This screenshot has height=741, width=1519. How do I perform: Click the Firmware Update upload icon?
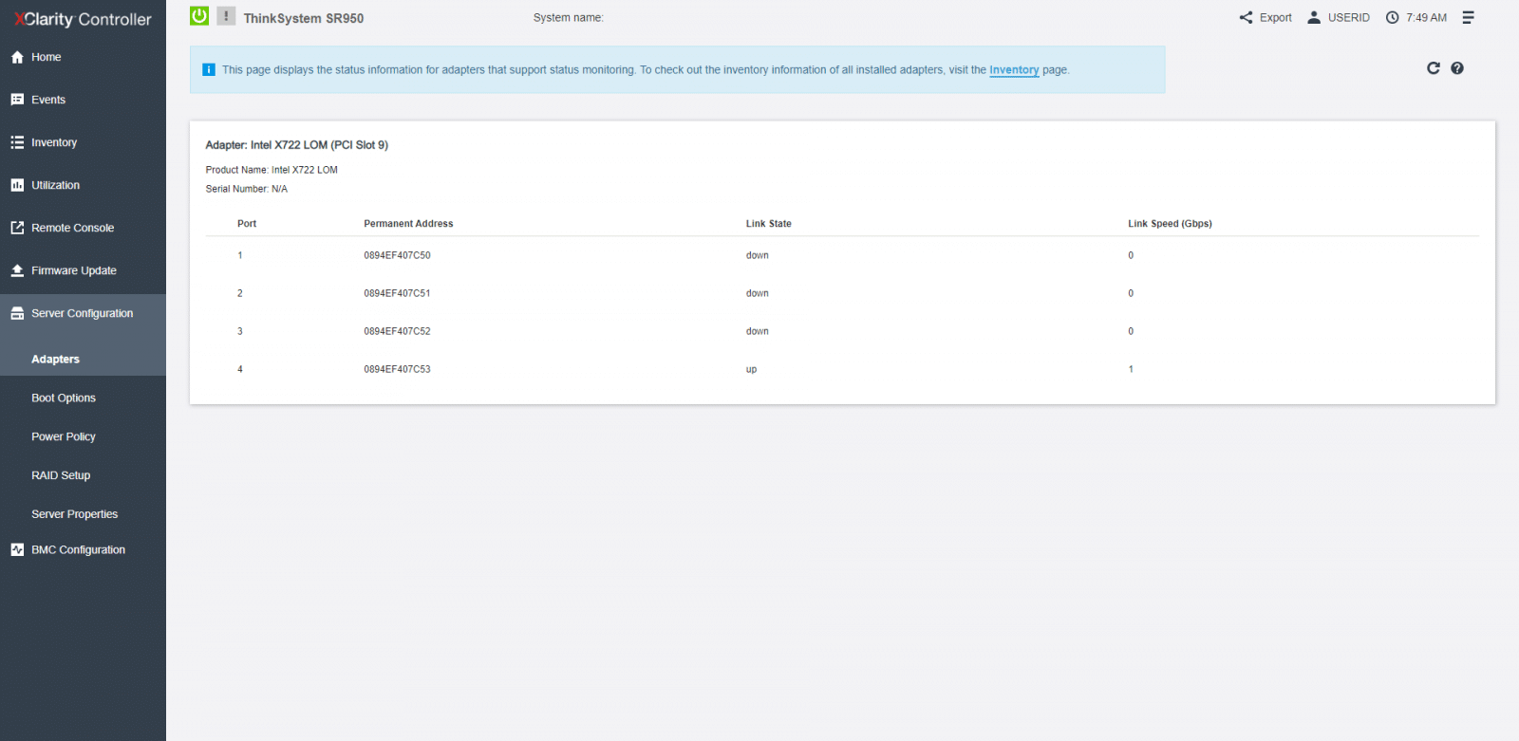pyautogui.click(x=17, y=270)
